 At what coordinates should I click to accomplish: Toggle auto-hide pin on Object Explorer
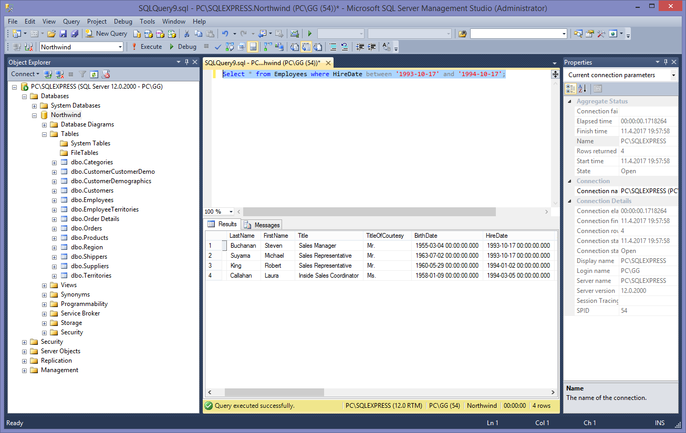186,62
